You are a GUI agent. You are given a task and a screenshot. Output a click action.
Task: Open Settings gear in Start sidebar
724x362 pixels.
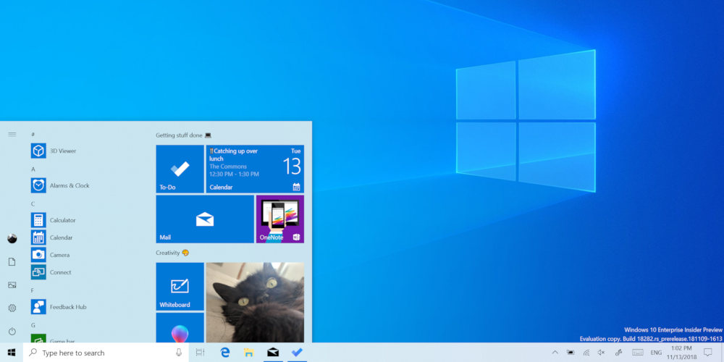pos(12,308)
